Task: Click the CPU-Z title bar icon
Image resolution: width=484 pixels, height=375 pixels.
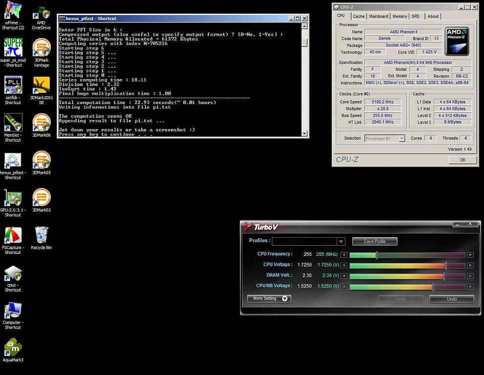Action: pyautogui.click(x=336, y=7)
